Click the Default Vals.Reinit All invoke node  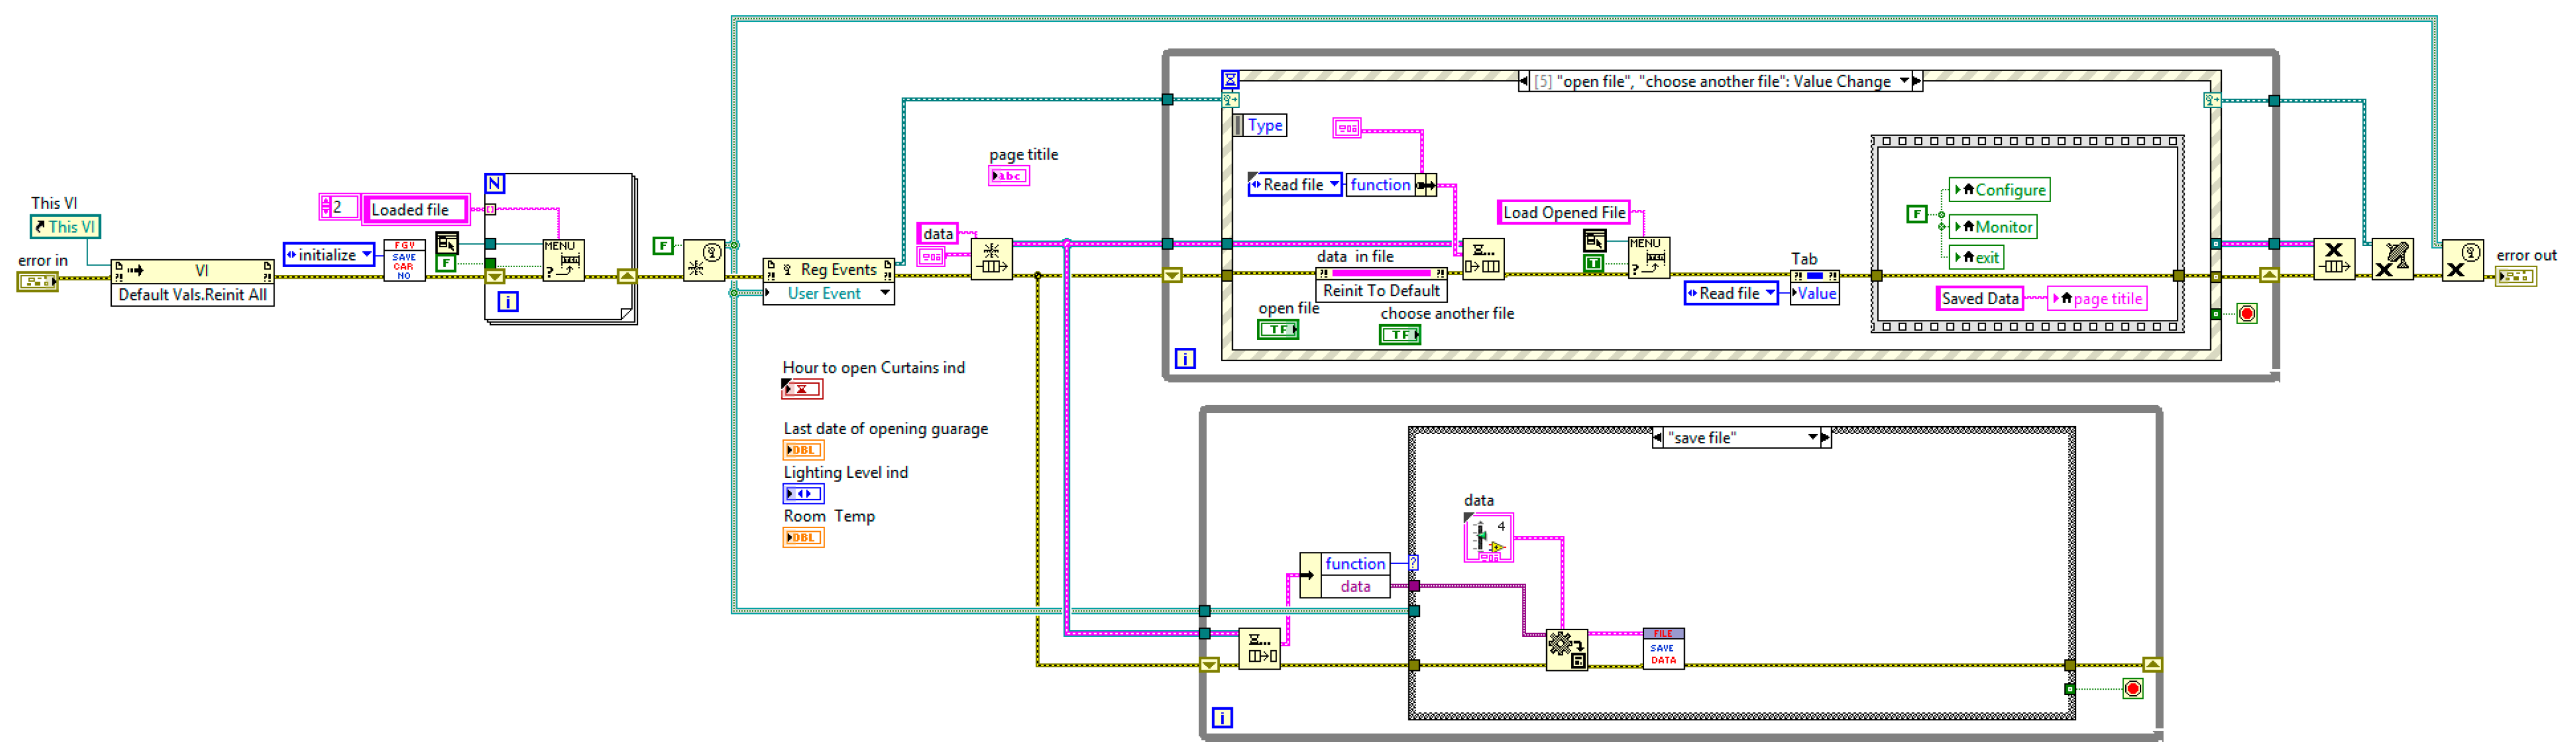(192, 294)
